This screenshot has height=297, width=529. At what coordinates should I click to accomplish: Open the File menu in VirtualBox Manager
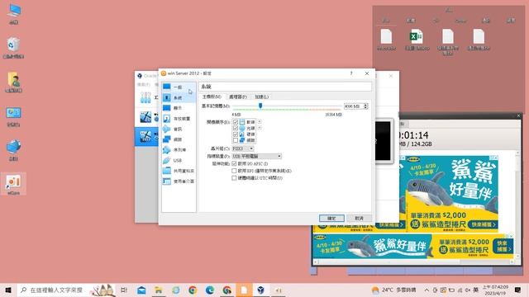coord(144,84)
